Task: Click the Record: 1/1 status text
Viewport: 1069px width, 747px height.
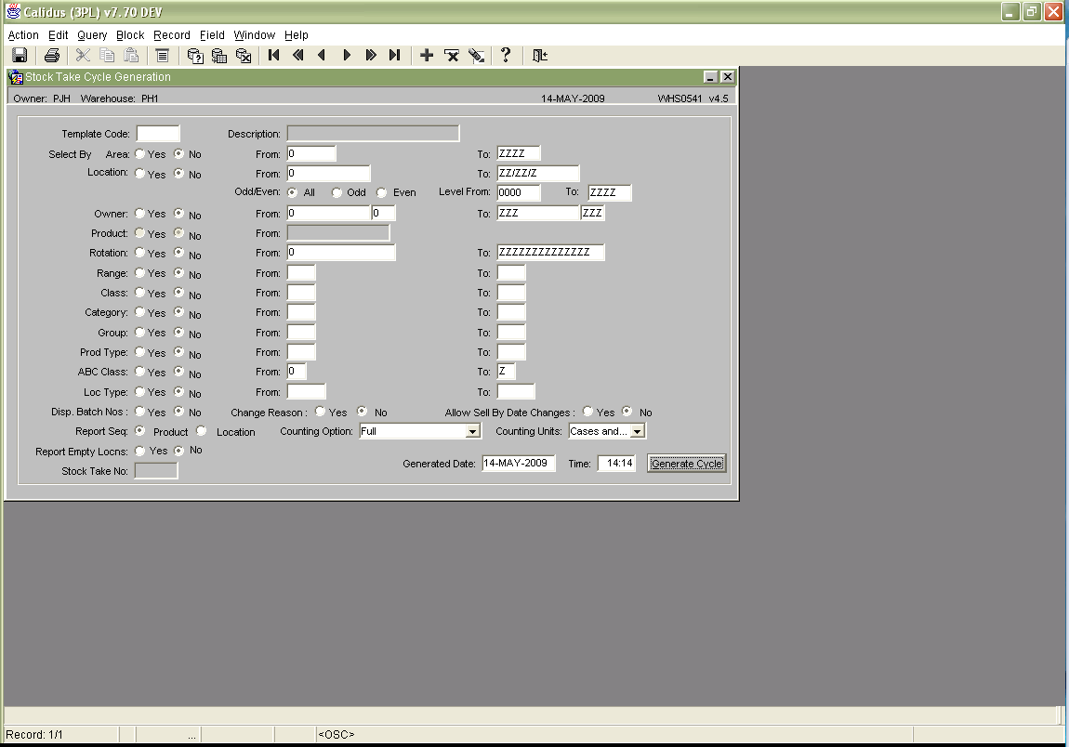Action: [x=34, y=735]
